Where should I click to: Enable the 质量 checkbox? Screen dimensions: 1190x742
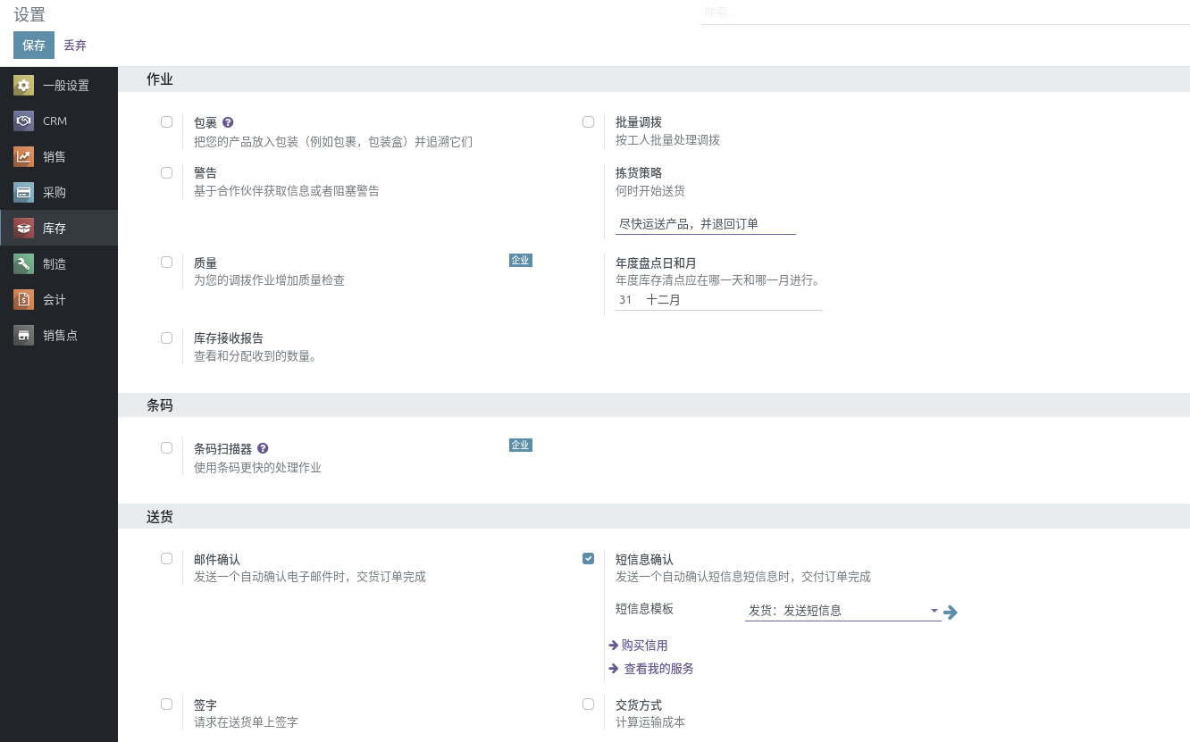coord(167,263)
